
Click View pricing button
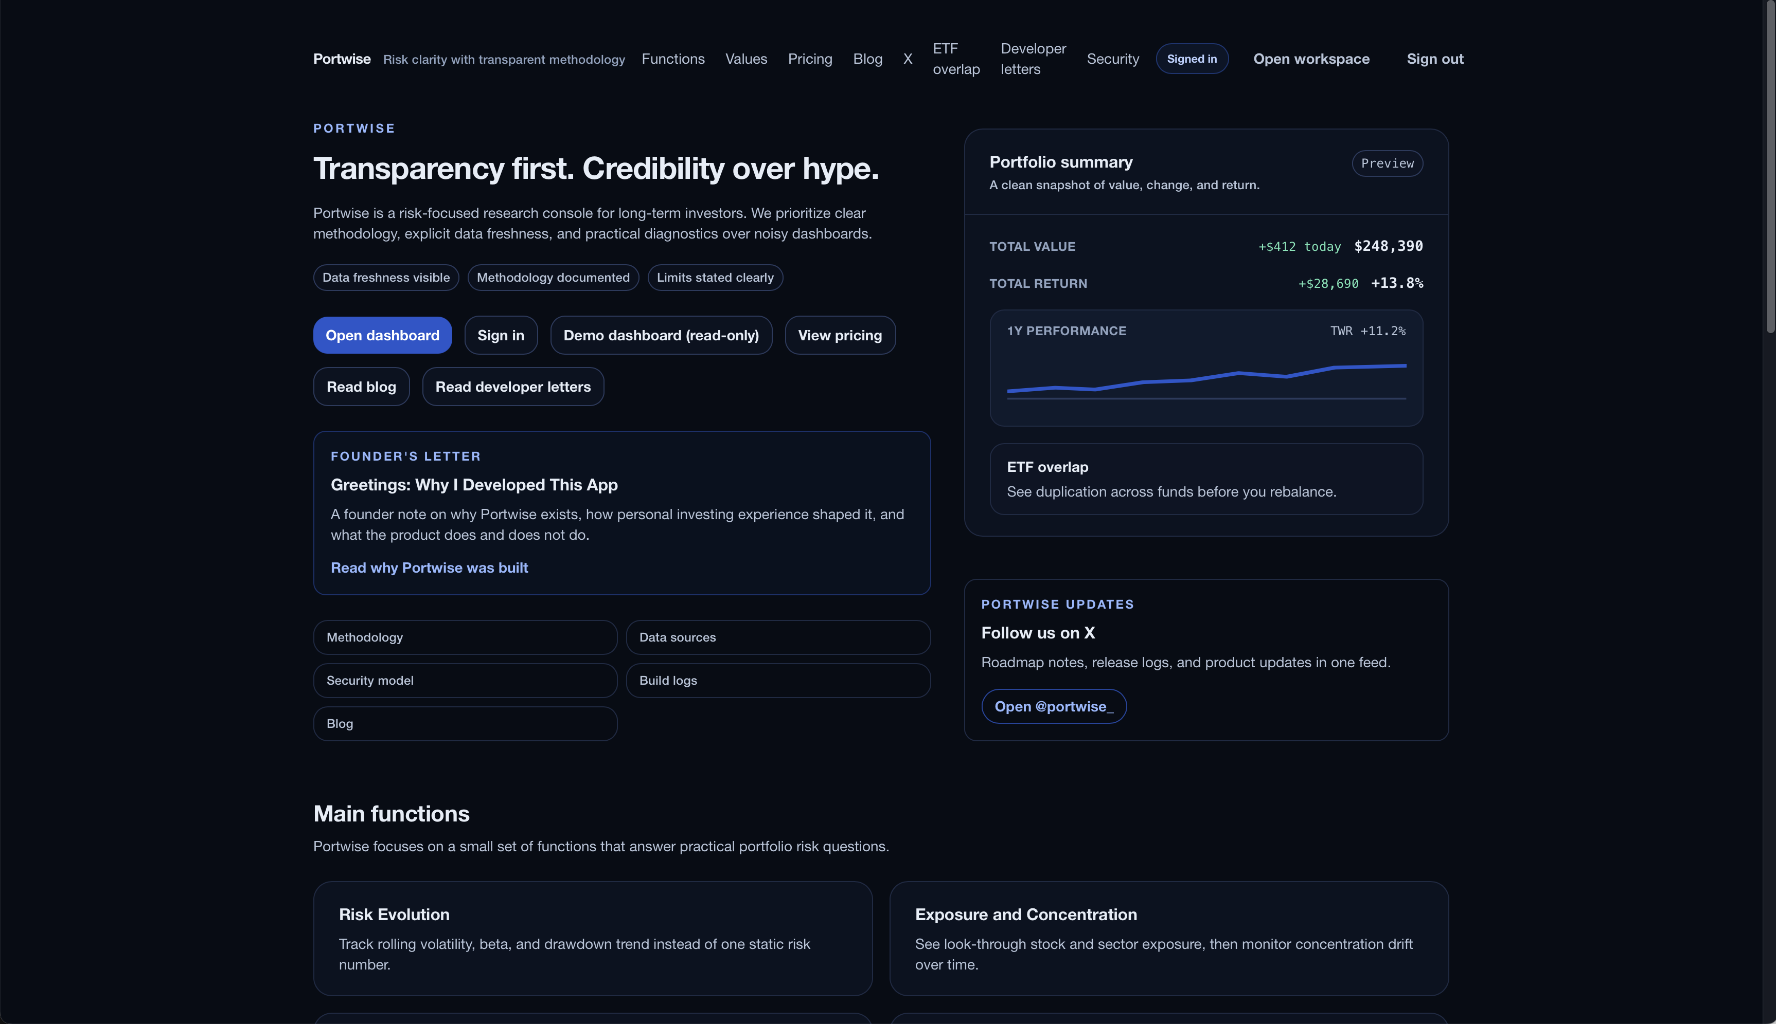pos(840,335)
